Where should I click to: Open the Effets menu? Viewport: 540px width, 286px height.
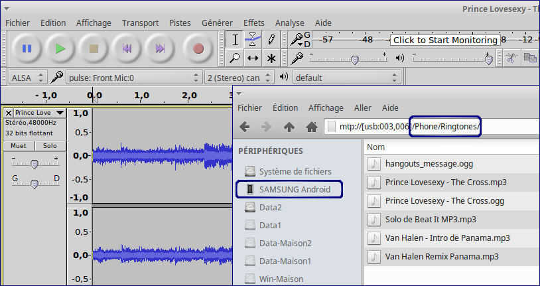point(253,23)
